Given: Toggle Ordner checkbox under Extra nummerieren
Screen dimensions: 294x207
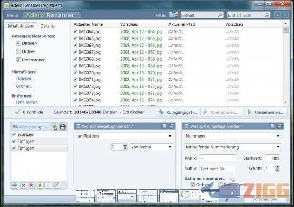Looking at the screenshot, I should pos(193,184).
